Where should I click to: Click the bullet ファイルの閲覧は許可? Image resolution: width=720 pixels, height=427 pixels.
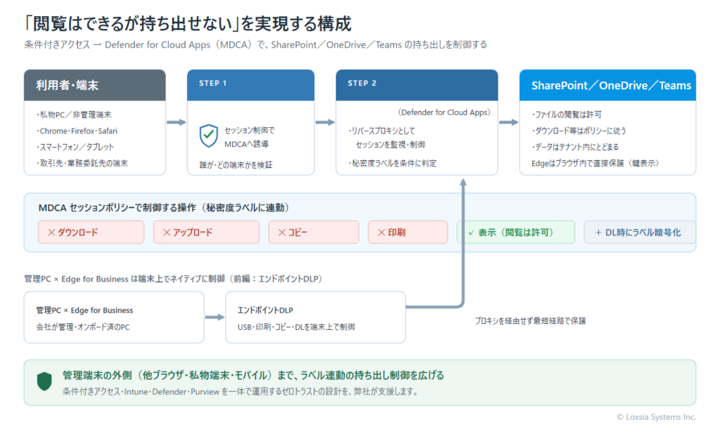coord(566,114)
